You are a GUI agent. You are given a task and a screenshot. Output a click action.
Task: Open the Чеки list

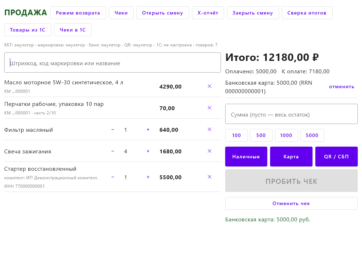pyautogui.click(x=121, y=13)
